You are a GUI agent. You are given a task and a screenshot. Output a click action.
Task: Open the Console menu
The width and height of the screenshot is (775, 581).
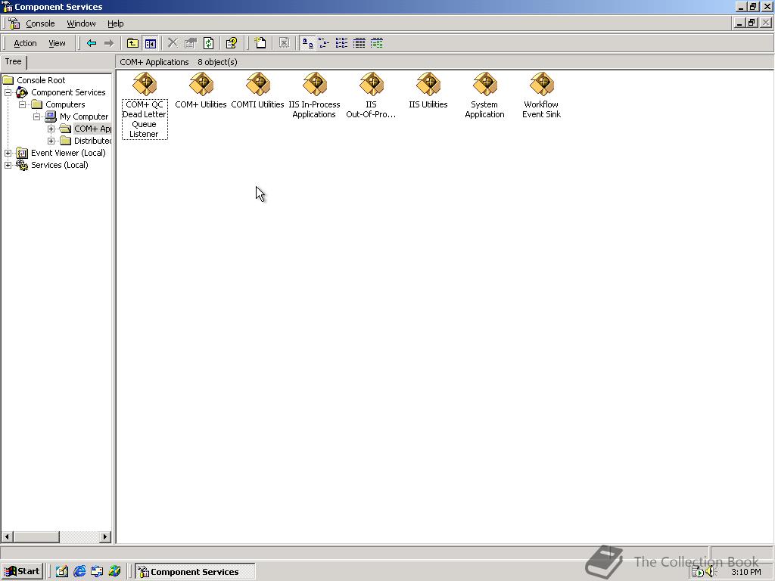(x=40, y=23)
